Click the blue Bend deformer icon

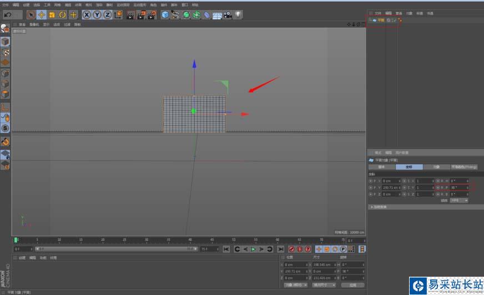[x=206, y=15]
